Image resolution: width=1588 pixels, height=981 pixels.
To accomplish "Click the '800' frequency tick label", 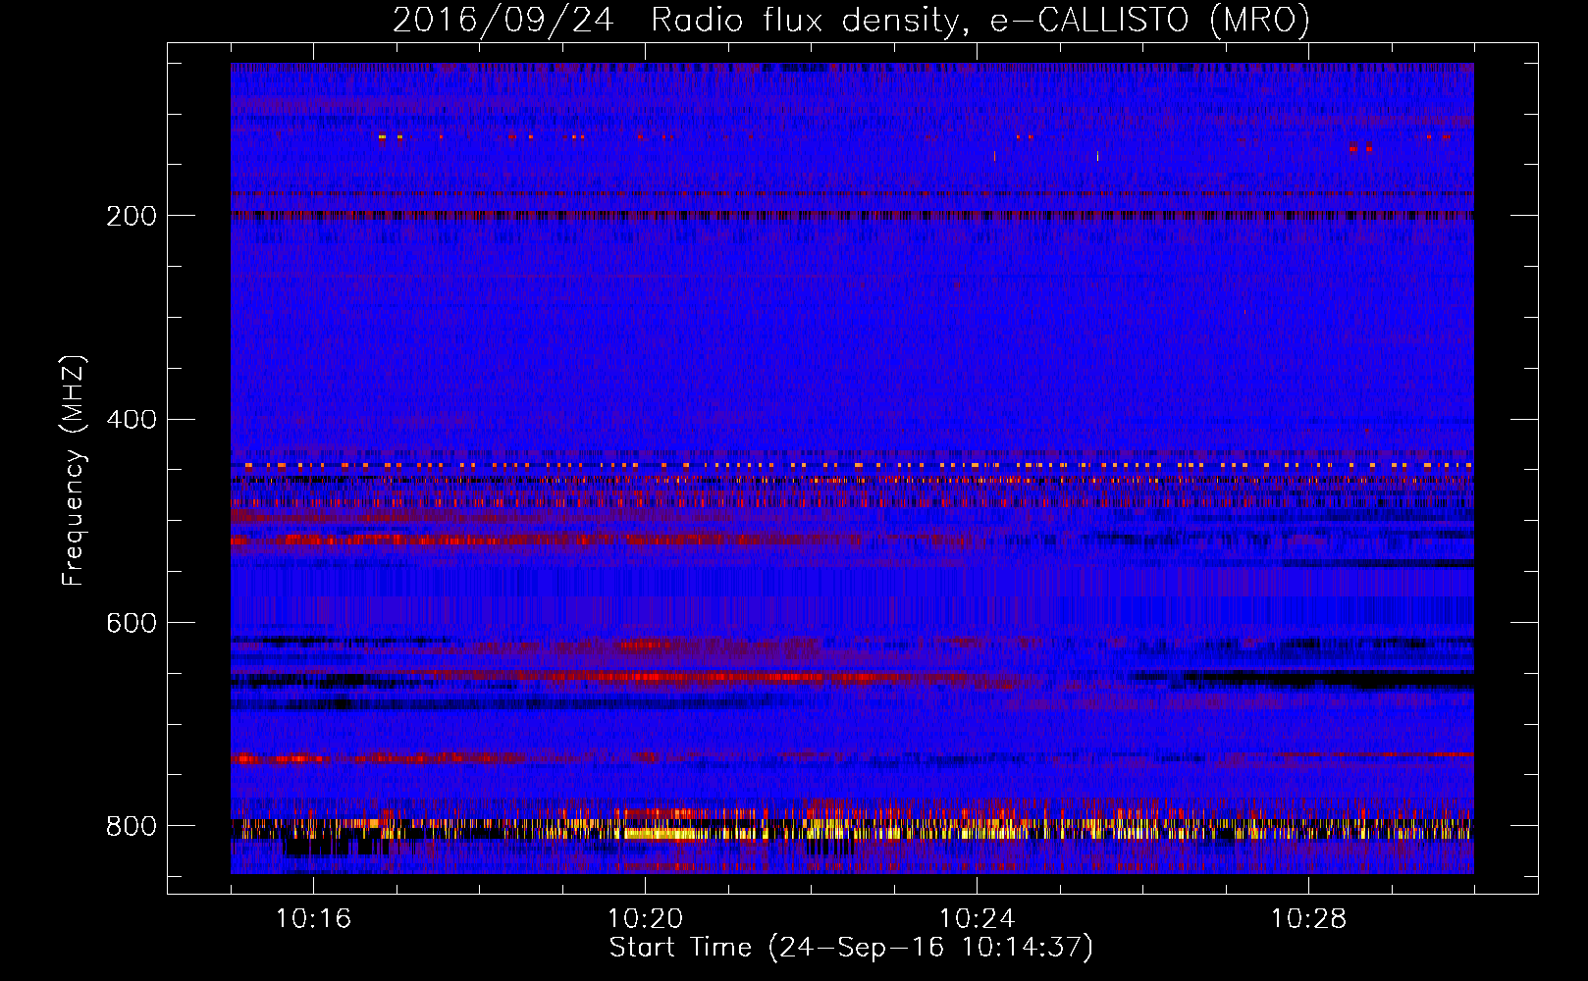I will point(132,826).
